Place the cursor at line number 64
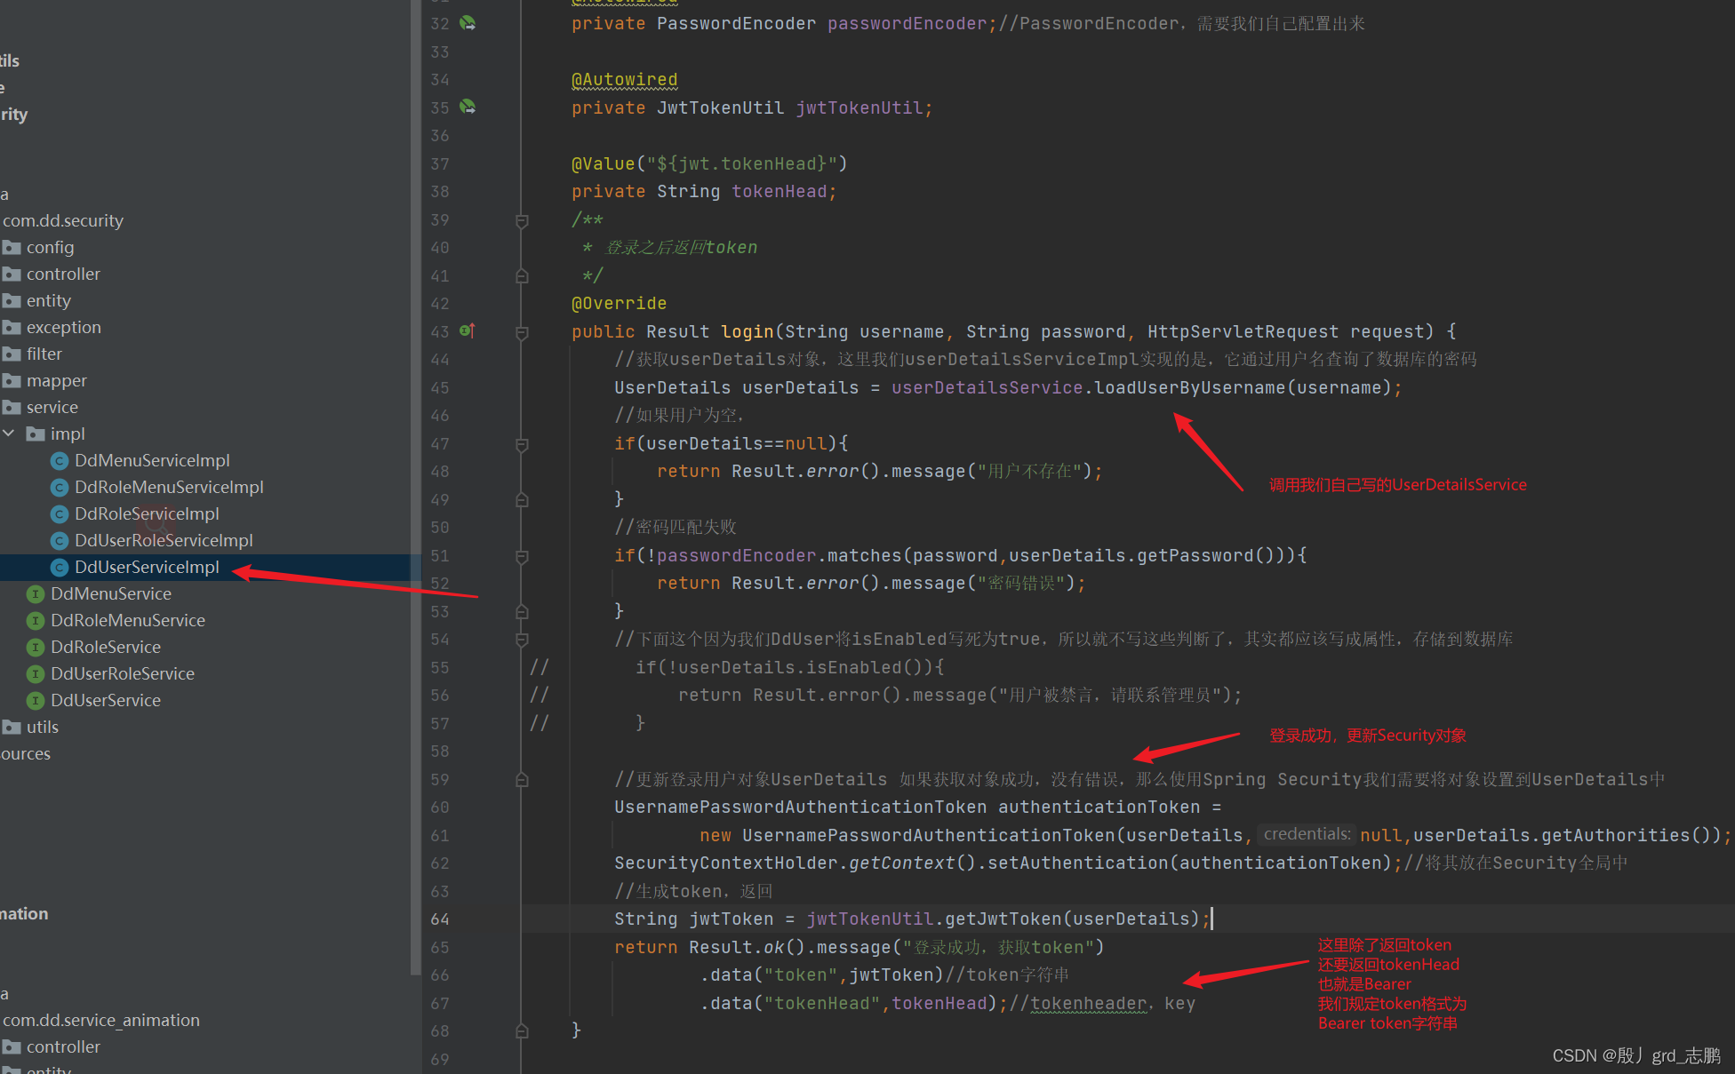1735x1074 pixels. pos(440,919)
